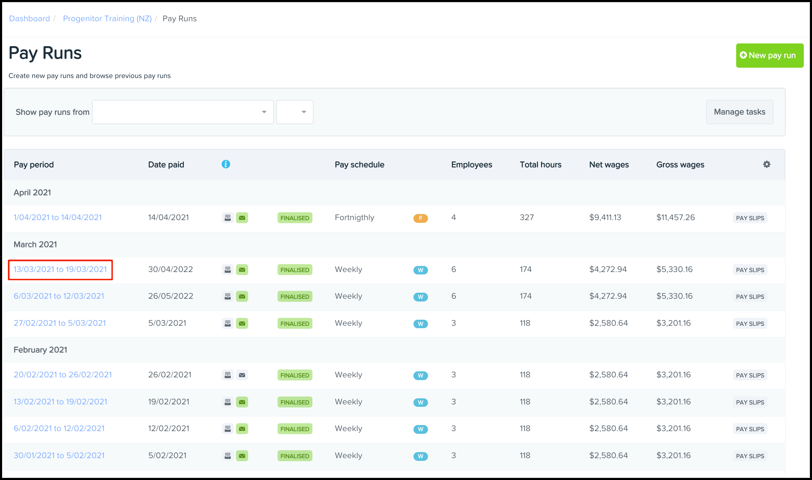Open table settings gear icon in header

pyautogui.click(x=767, y=164)
